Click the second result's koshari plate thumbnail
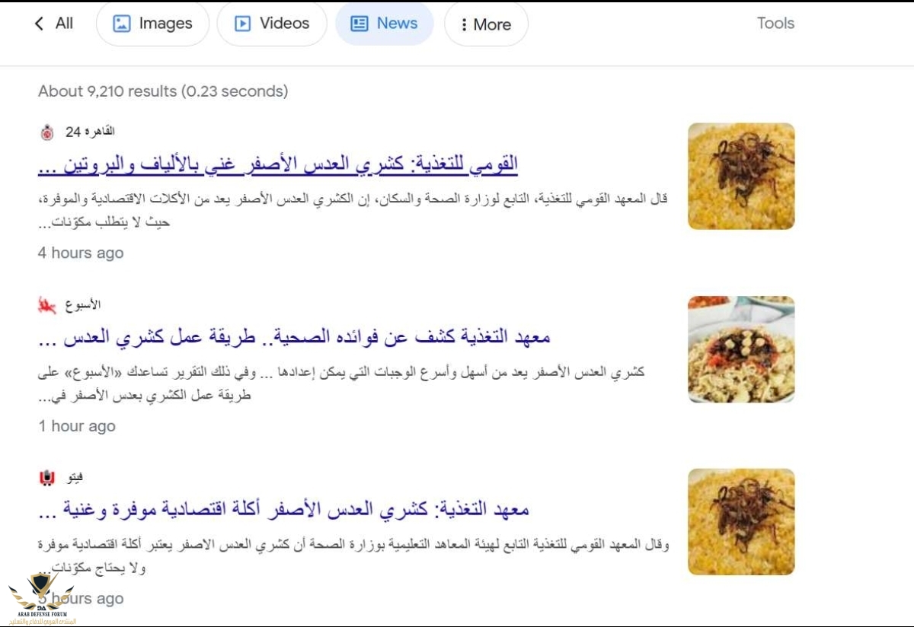914x627 pixels. point(740,349)
